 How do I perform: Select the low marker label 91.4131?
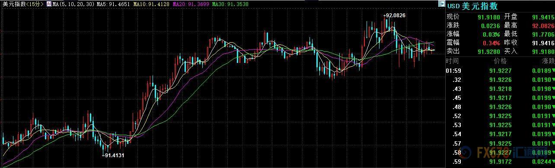[113, 156]
